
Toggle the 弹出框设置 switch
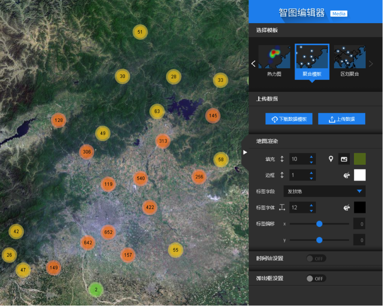pos(316,279)
